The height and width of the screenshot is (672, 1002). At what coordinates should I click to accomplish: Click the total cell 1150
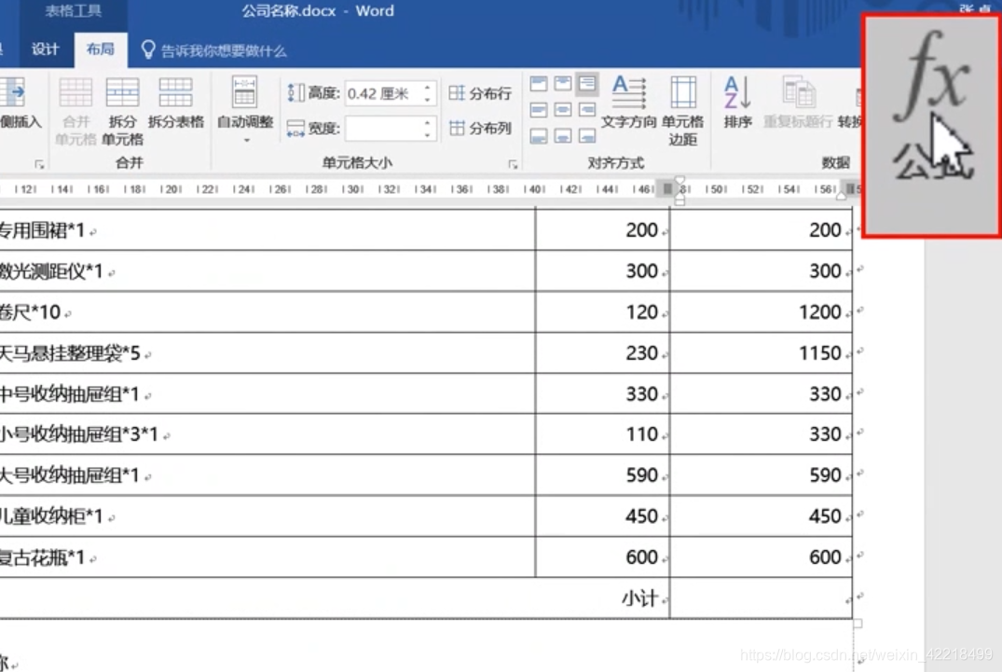(x=762, y=352)
